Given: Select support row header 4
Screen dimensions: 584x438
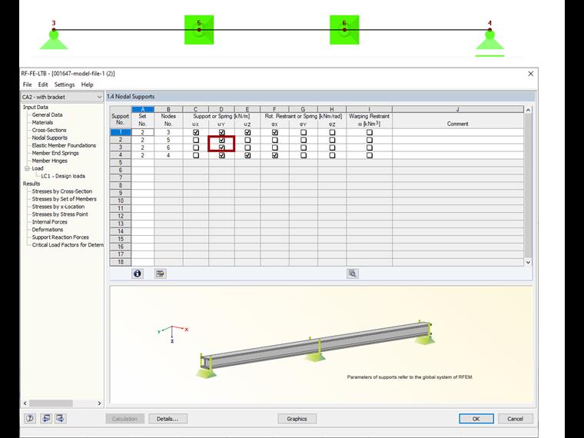Looking at the screenshot, I should [x=121, y=155].
